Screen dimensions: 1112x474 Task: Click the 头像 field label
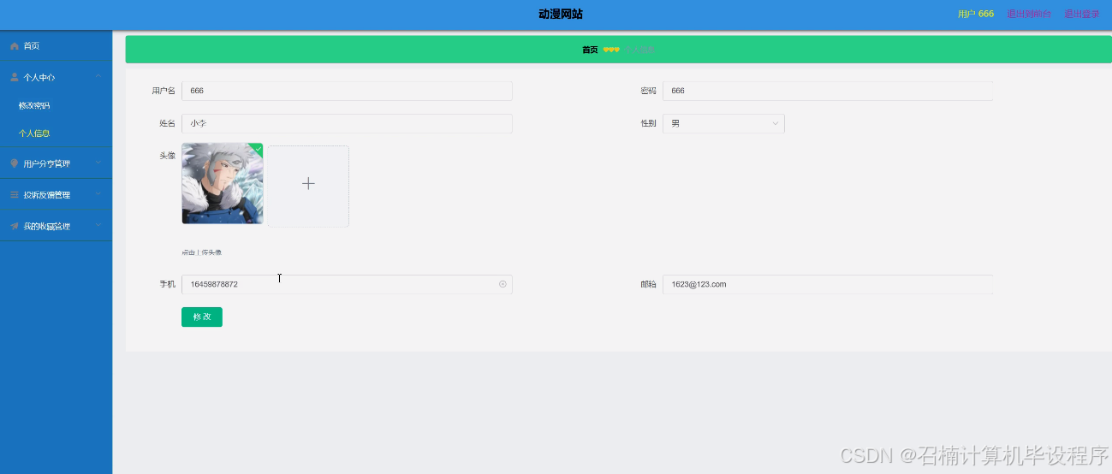click(167, 156)
